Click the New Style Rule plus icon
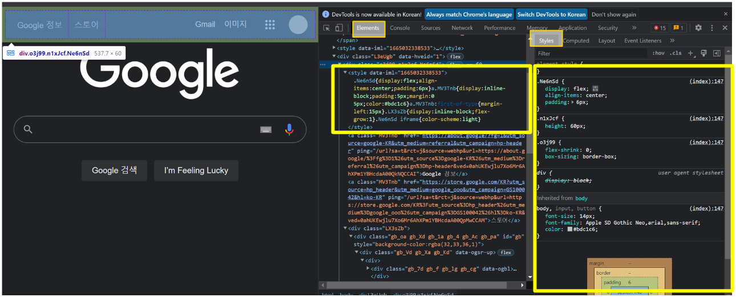Screen dimensions: 736x297 690,53
